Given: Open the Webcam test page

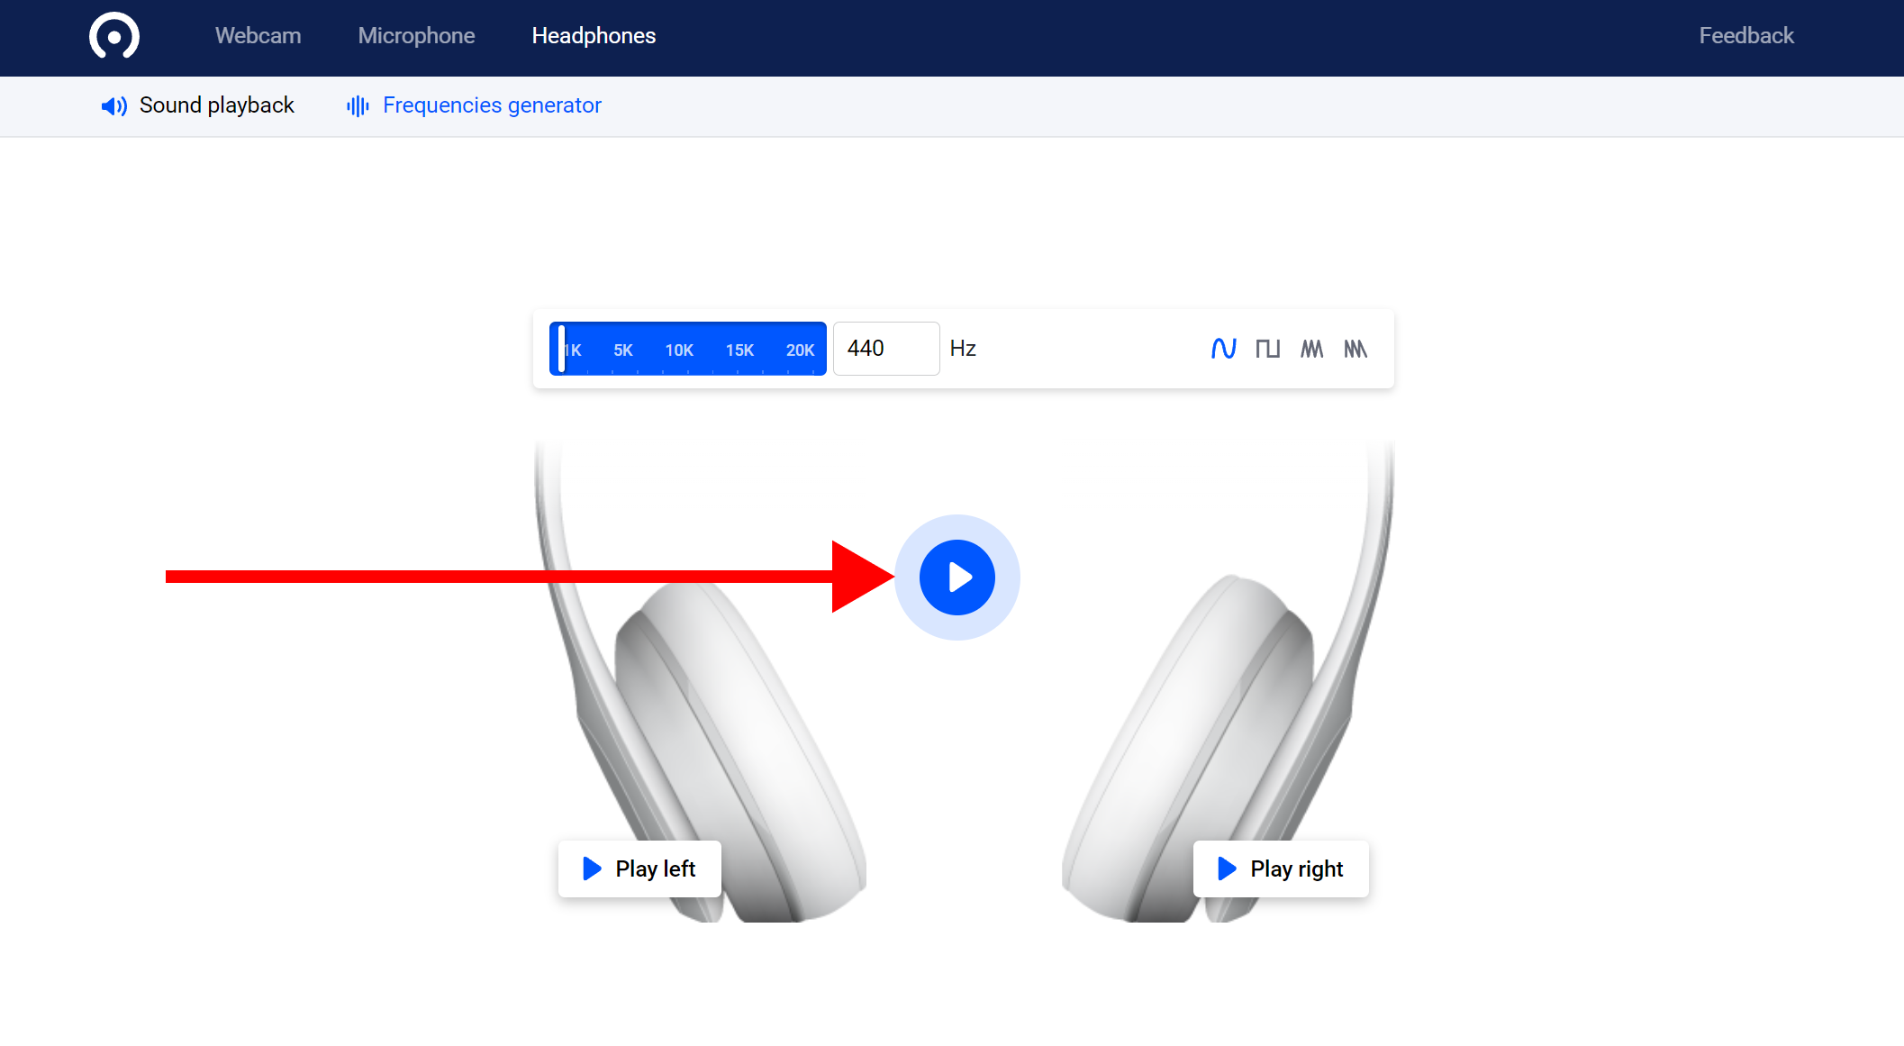Looking at the screenshot, I should [x=258, y=36].
